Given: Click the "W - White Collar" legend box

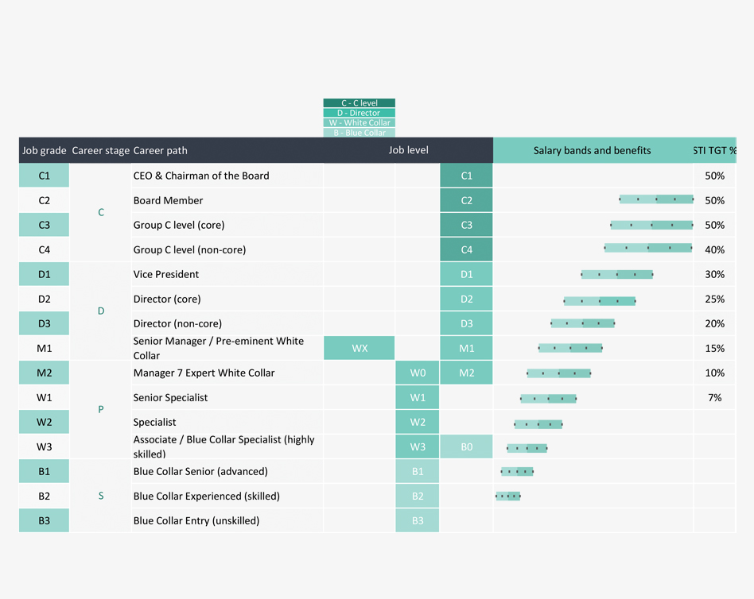Looking at the screenshot, I should 359,123.
